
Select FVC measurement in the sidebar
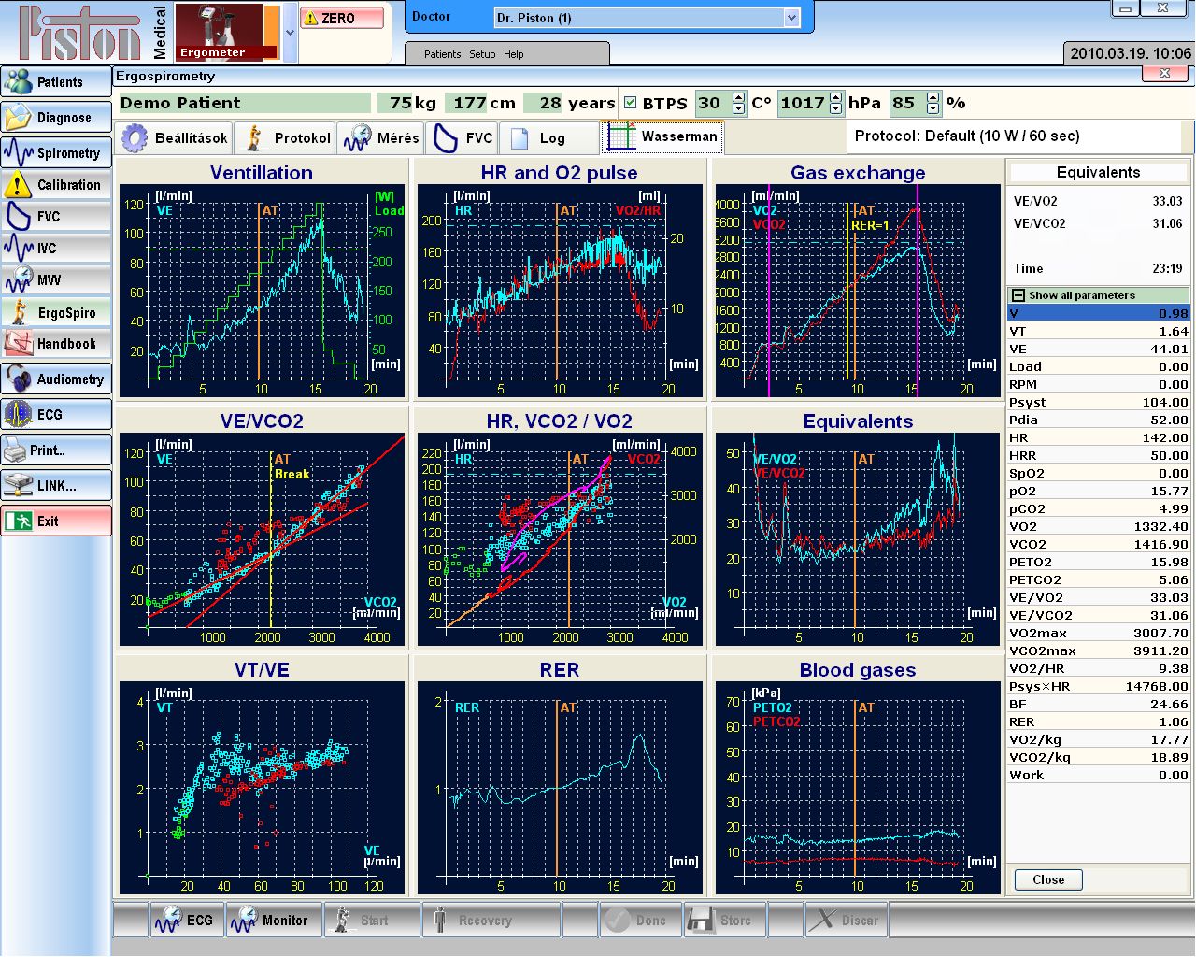pos(56,217)
